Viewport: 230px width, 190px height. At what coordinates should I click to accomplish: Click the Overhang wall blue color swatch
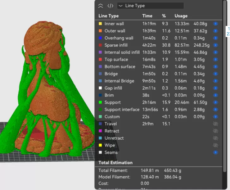(x=100, y=38)
